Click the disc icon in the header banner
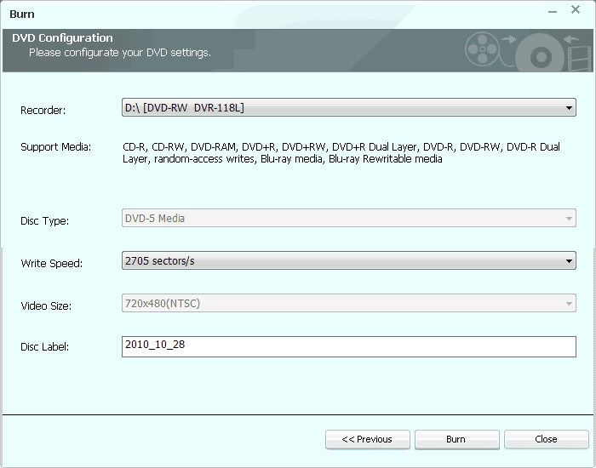Screen dimensions: 596x468 coord(539,54)
